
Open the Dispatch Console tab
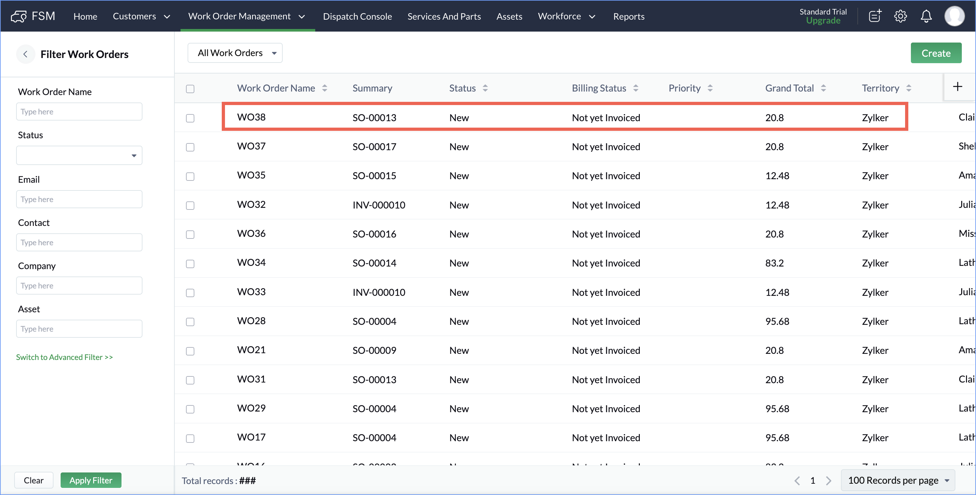357,16
